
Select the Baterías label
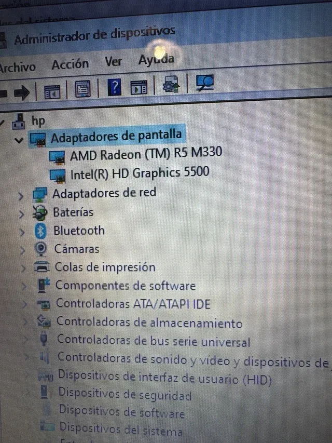tap(73, 212)
